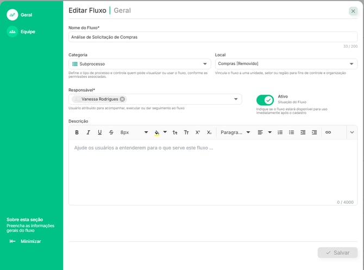Click the collapse arrow icon beside Minimizar
Image resolution: width=364 pixels, height=270 pixels.
click(12, 241)
